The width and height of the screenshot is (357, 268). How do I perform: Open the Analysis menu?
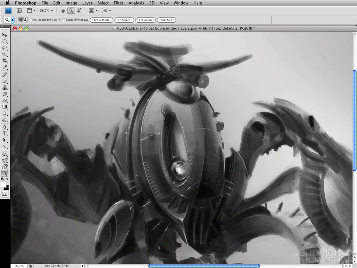[x=136, y=3]
